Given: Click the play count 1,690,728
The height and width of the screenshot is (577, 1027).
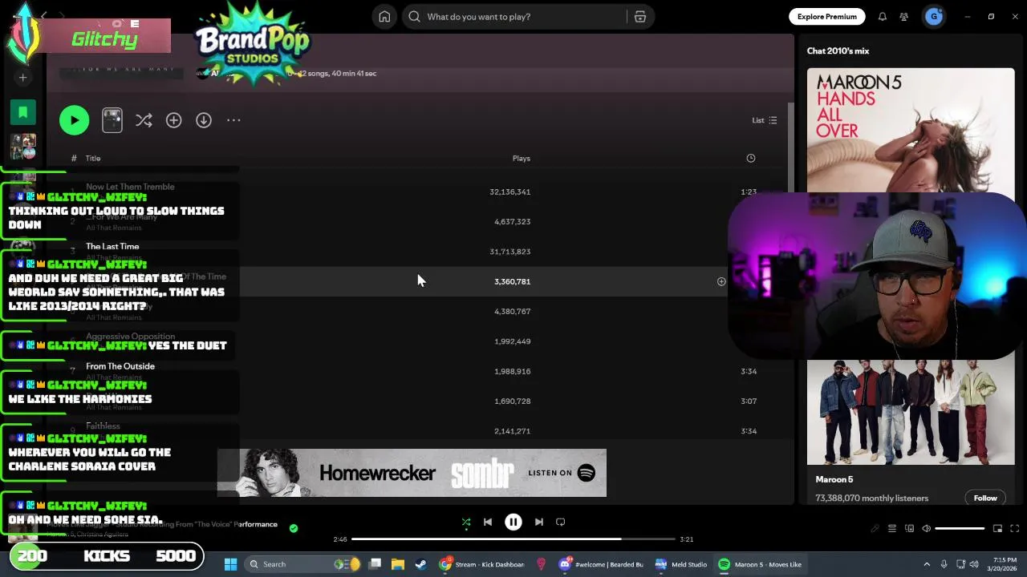Looking at the screenshot, I should 513,401.
